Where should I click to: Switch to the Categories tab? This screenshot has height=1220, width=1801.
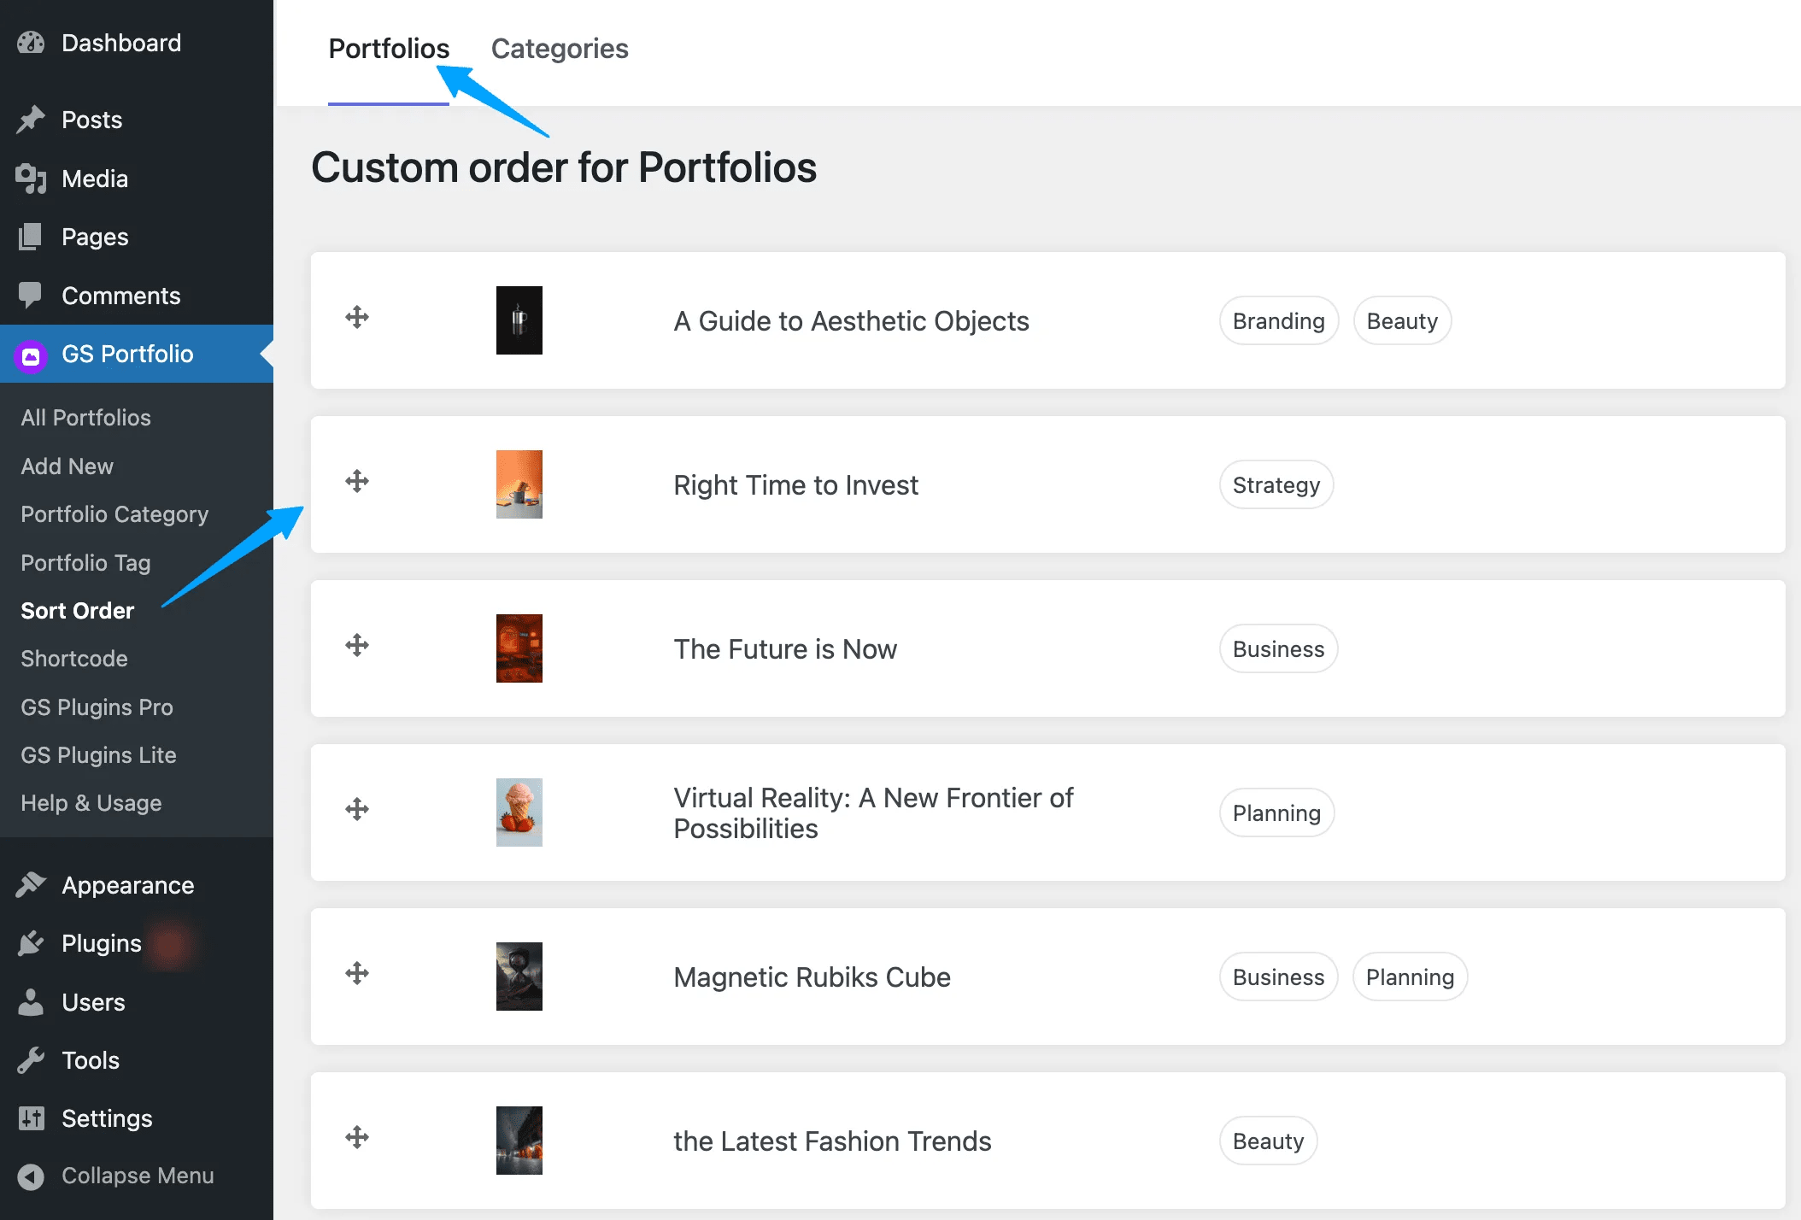point(560,49)
